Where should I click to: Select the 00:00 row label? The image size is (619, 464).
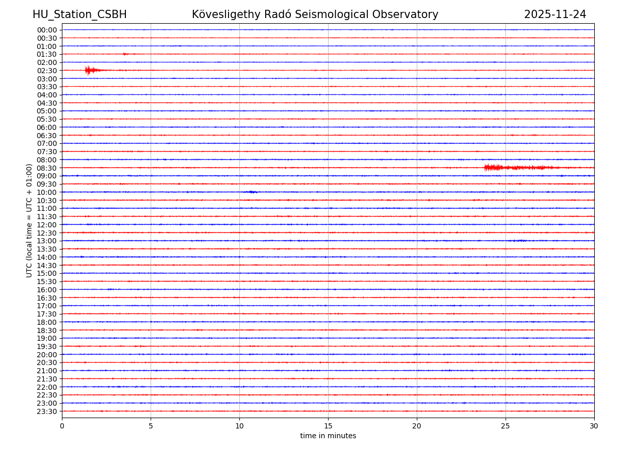pyautogui.click(x=47, y=30)
